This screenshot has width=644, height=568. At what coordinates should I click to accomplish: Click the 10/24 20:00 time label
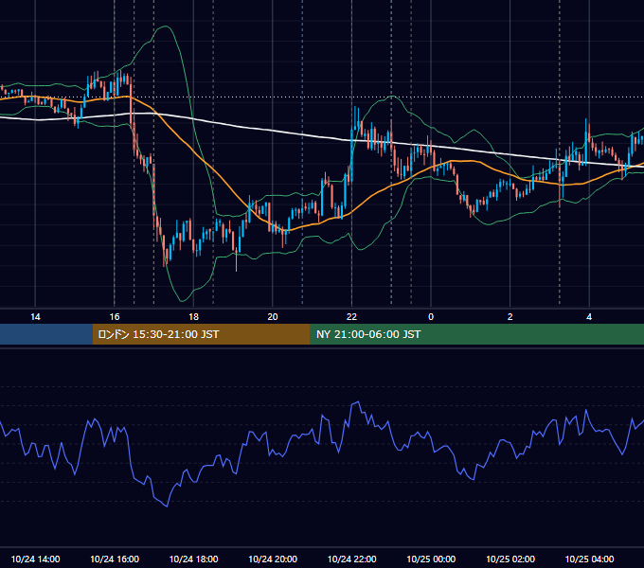pos(273,559)
